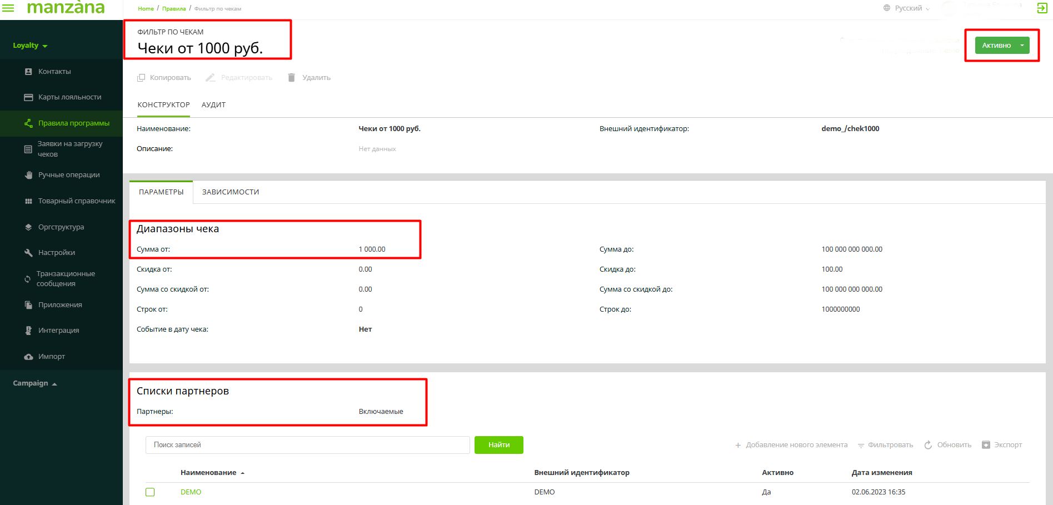Click the hamburger menu icon
The image size is (1053, 505).
[8, 8]
